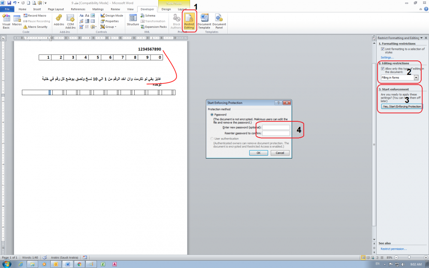
Task: Open the 'Filling in forms' editing type dropdown
Action: (416, 78)
